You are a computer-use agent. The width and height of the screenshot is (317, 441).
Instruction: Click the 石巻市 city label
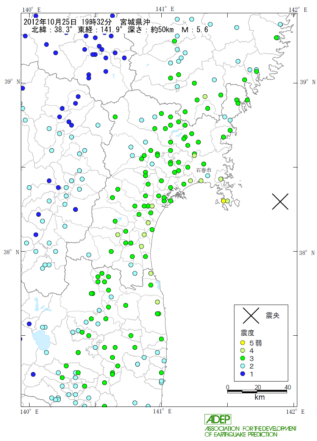pos(204,170)
